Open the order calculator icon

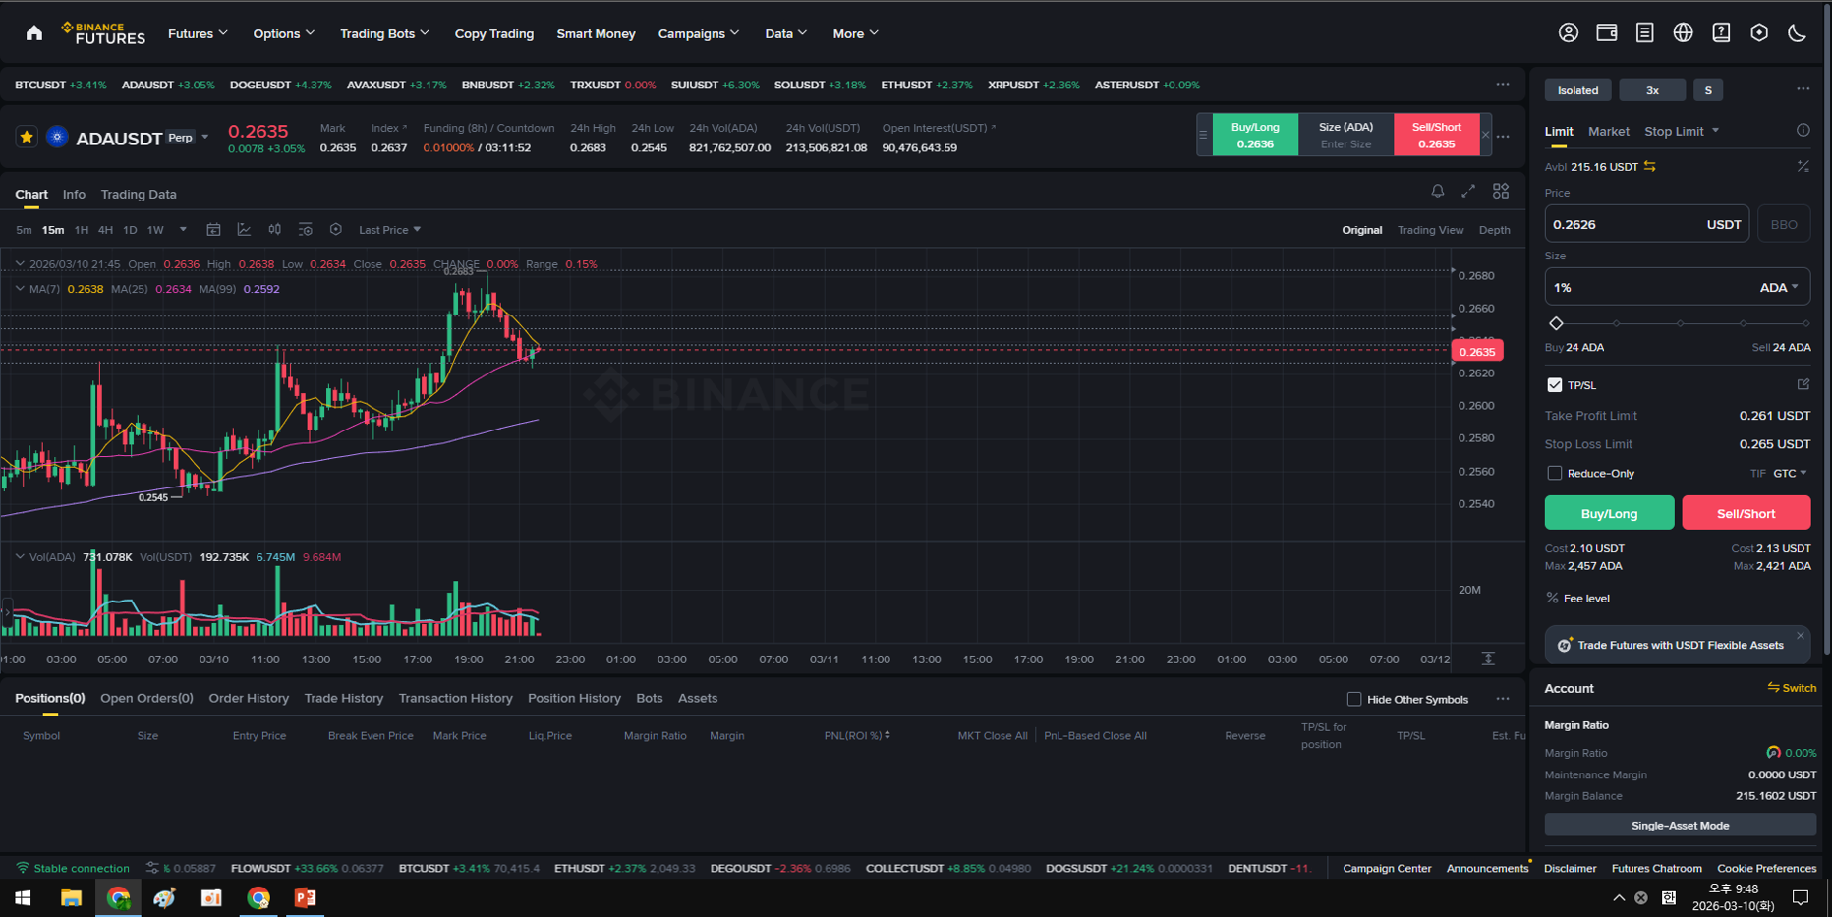(x=1803, y=166)
